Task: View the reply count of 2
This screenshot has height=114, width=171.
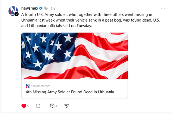Action: 42,106
